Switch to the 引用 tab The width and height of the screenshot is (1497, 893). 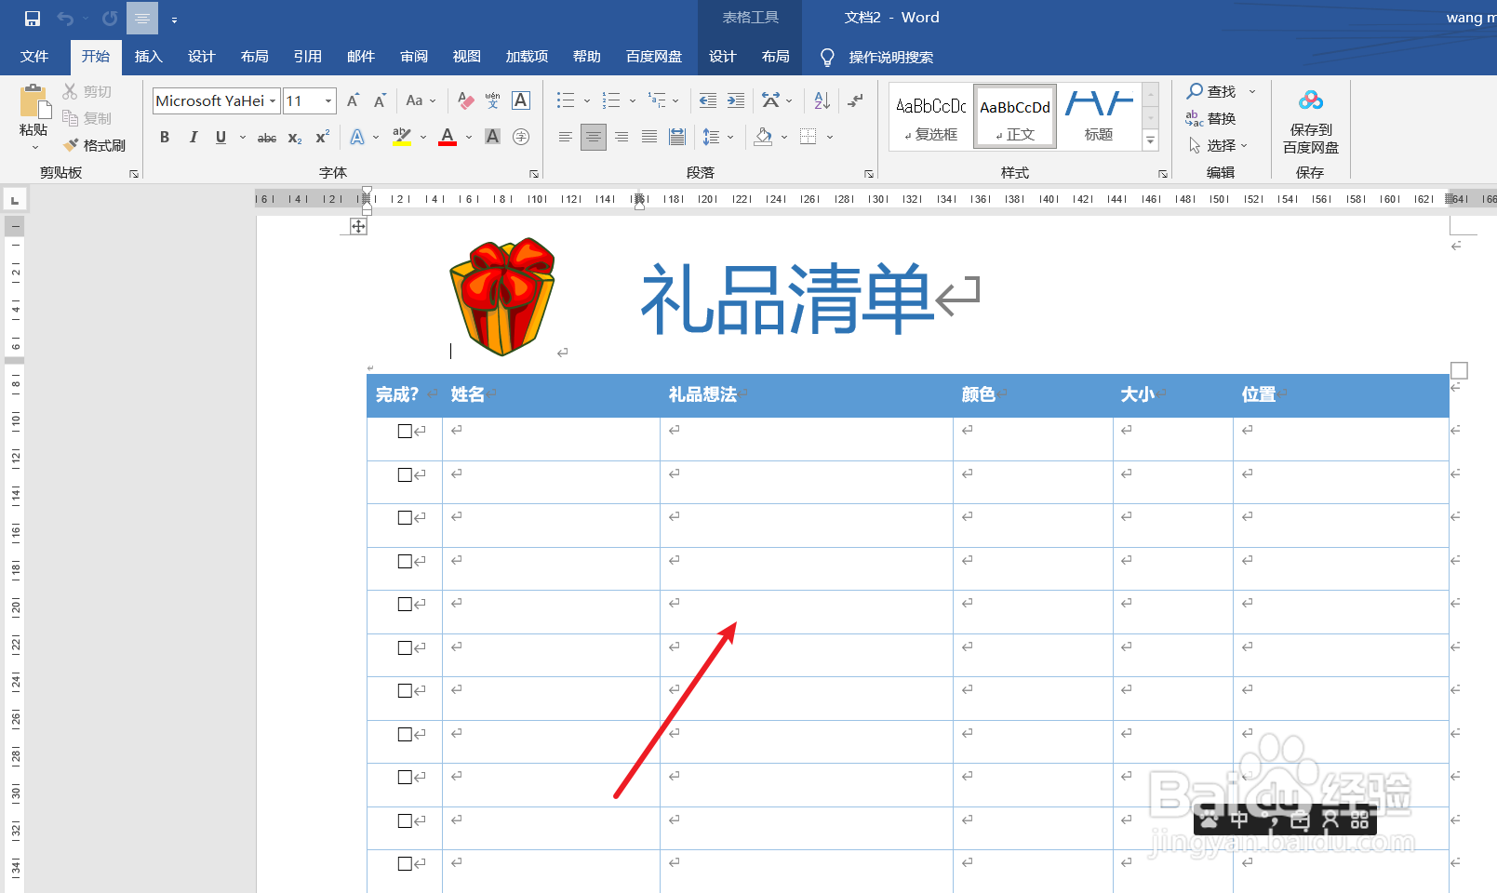(x=308, y=57)
